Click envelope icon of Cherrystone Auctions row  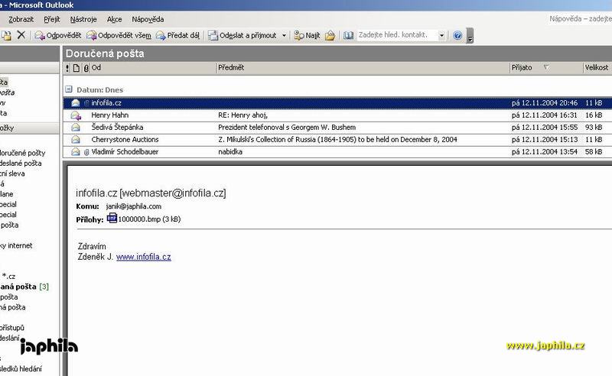pyautogui.click(x=76, y=140)
